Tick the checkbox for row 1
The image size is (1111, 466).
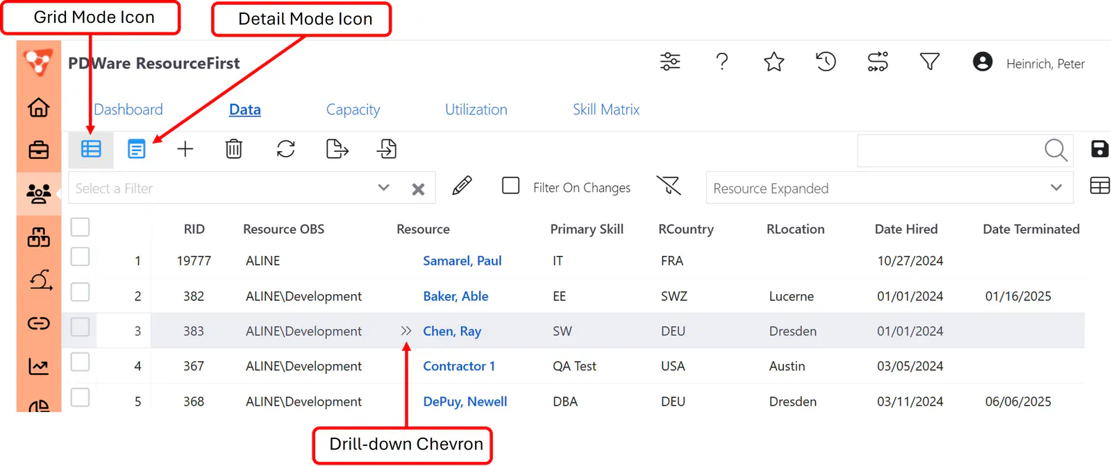[81, 257]
